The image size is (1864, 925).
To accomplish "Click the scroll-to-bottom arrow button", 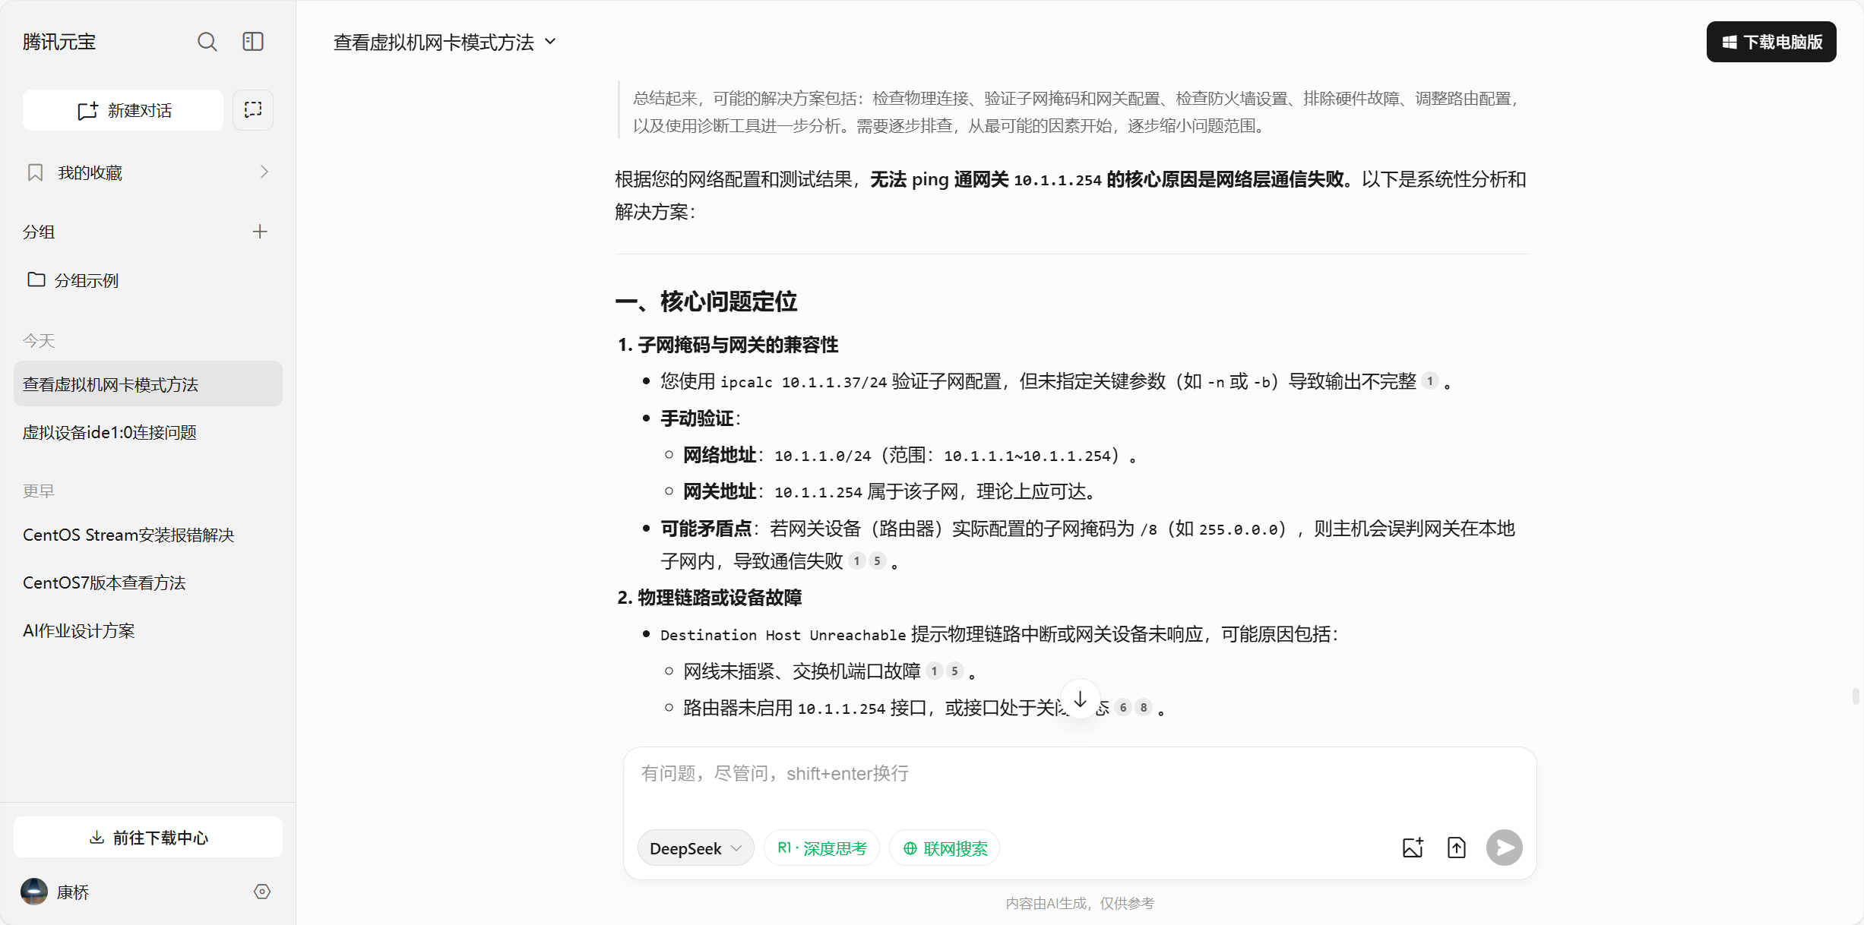I will 1080,699.
